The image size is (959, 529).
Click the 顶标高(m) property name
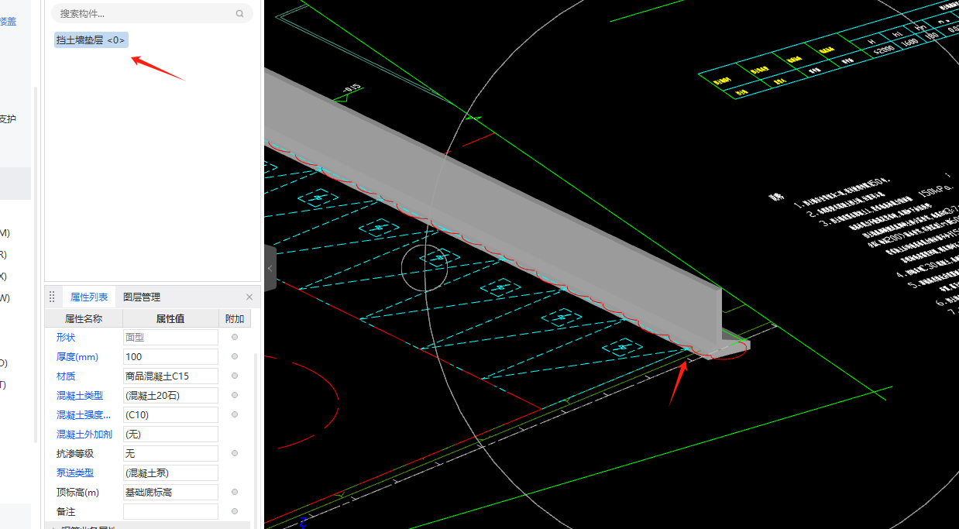click(77, 493)
